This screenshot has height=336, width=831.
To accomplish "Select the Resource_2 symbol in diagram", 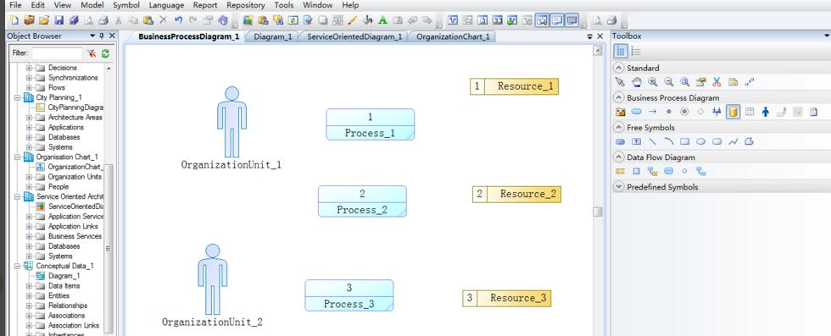I will (x=516, y=194).
